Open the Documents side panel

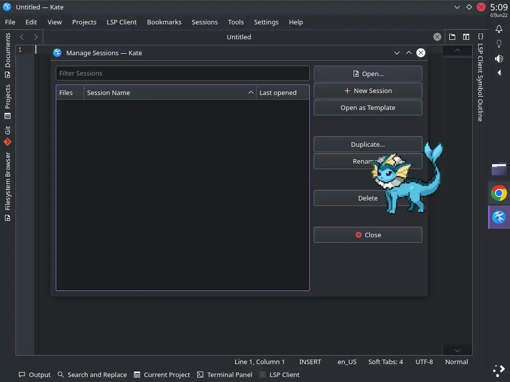7,56
